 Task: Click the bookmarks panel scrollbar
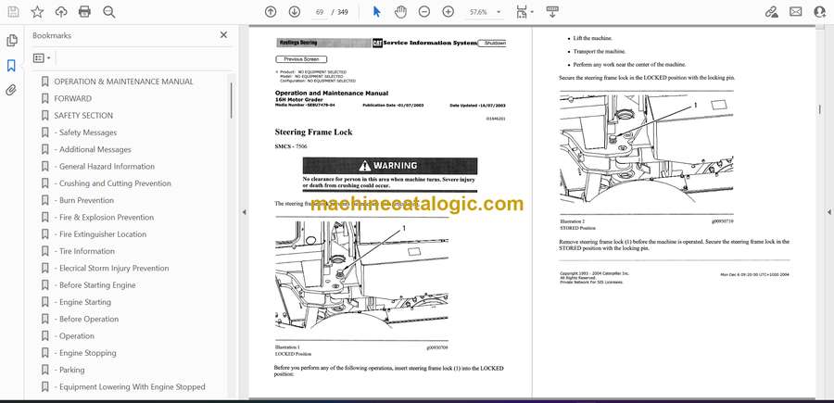[231, 100]
